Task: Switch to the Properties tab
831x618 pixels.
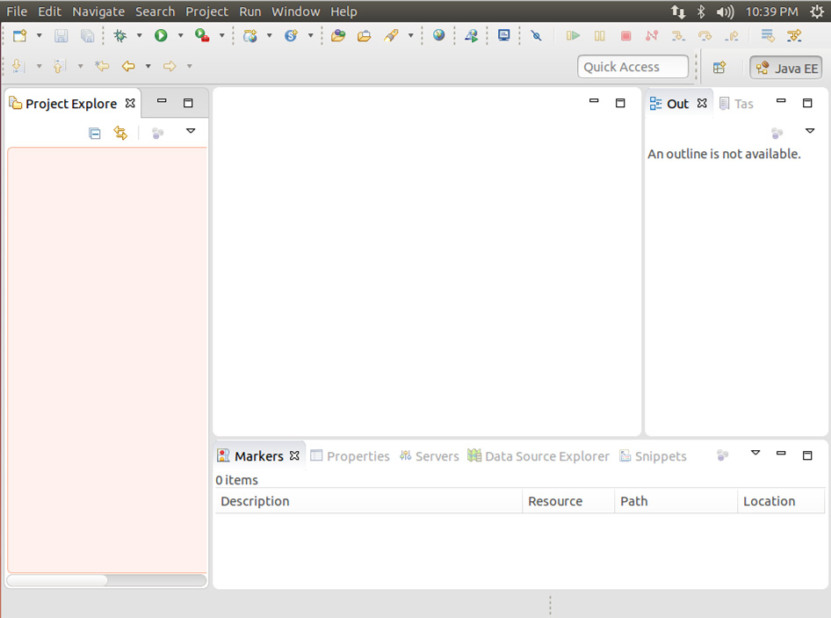Action: click(x=350, y=456)
